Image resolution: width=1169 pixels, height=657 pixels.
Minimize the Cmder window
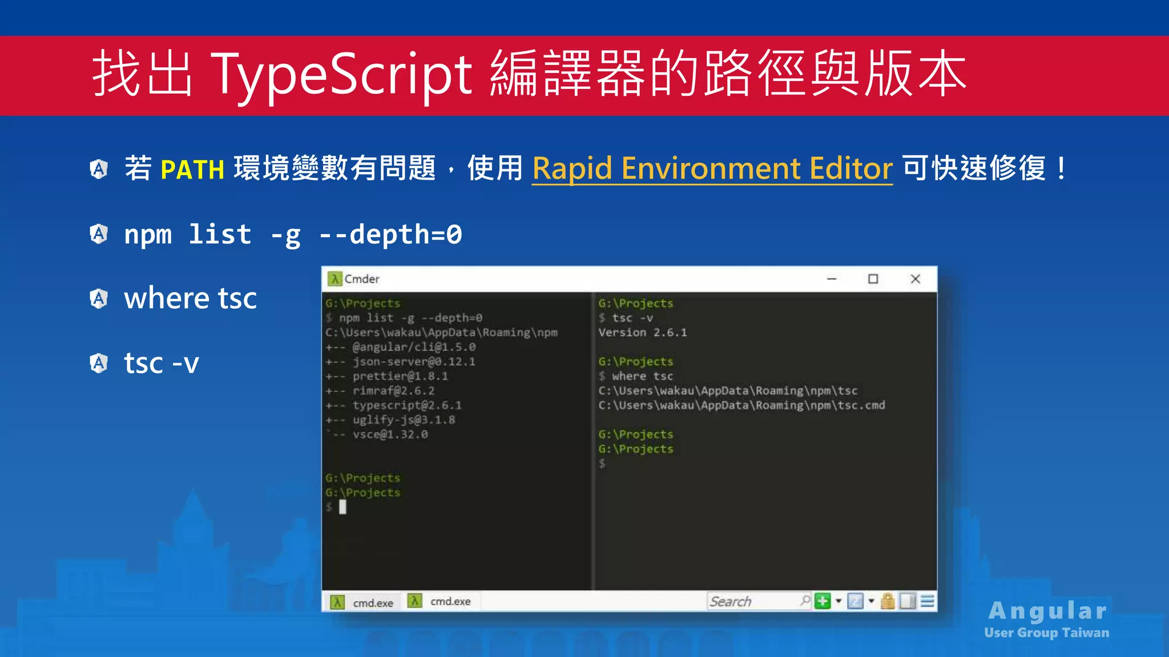[x=832, y=279]
